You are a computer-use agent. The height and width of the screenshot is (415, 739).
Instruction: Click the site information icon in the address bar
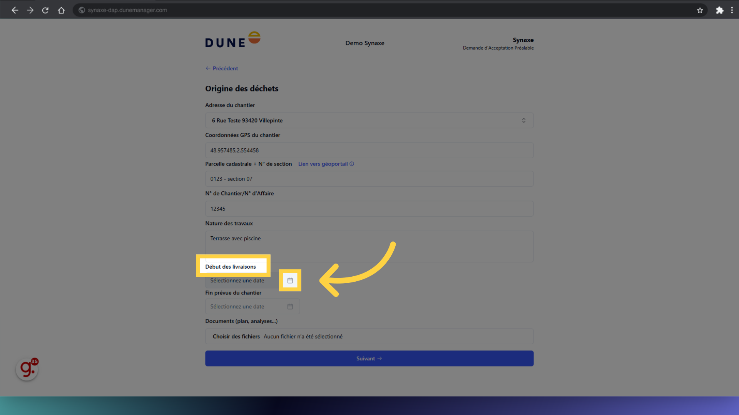click(81, 10)
